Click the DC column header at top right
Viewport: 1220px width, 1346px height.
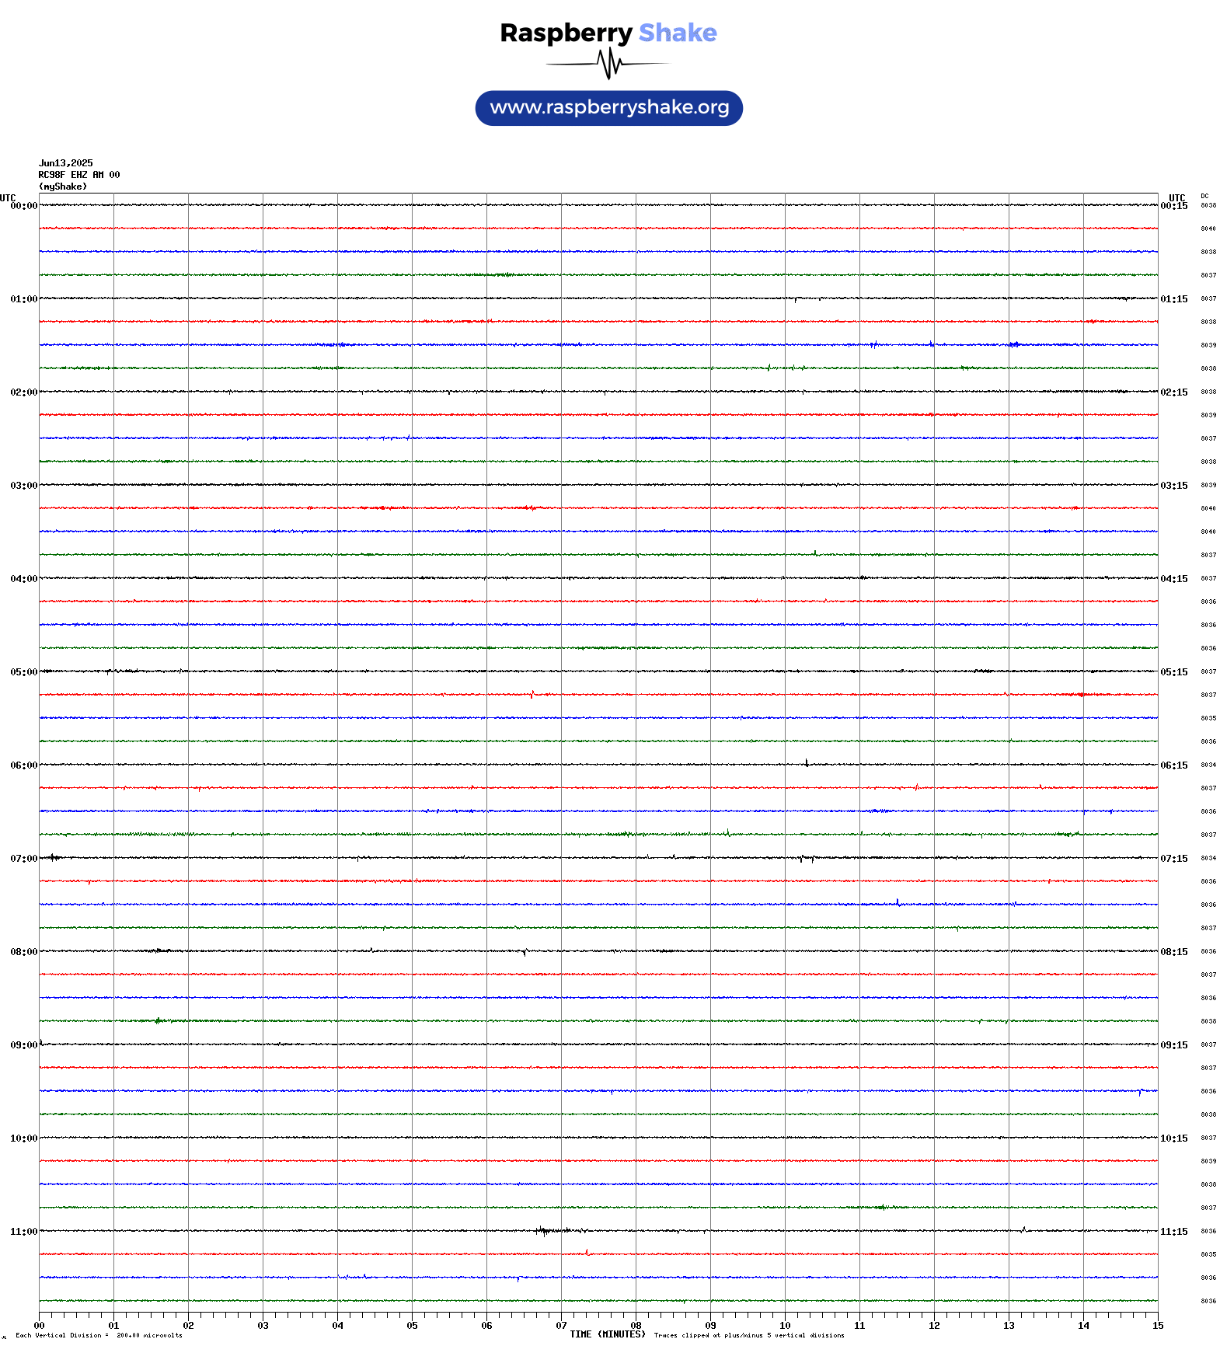point(1204,196)
